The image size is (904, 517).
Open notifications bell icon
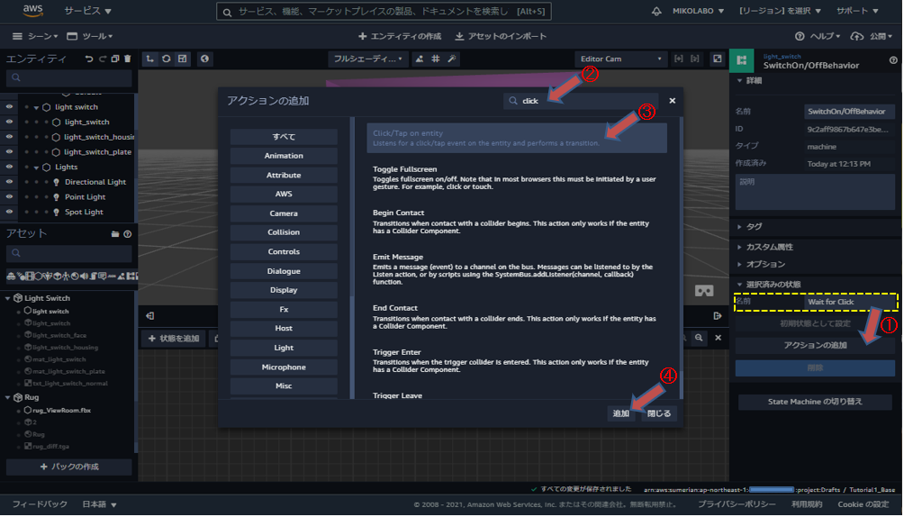(656, 11)
